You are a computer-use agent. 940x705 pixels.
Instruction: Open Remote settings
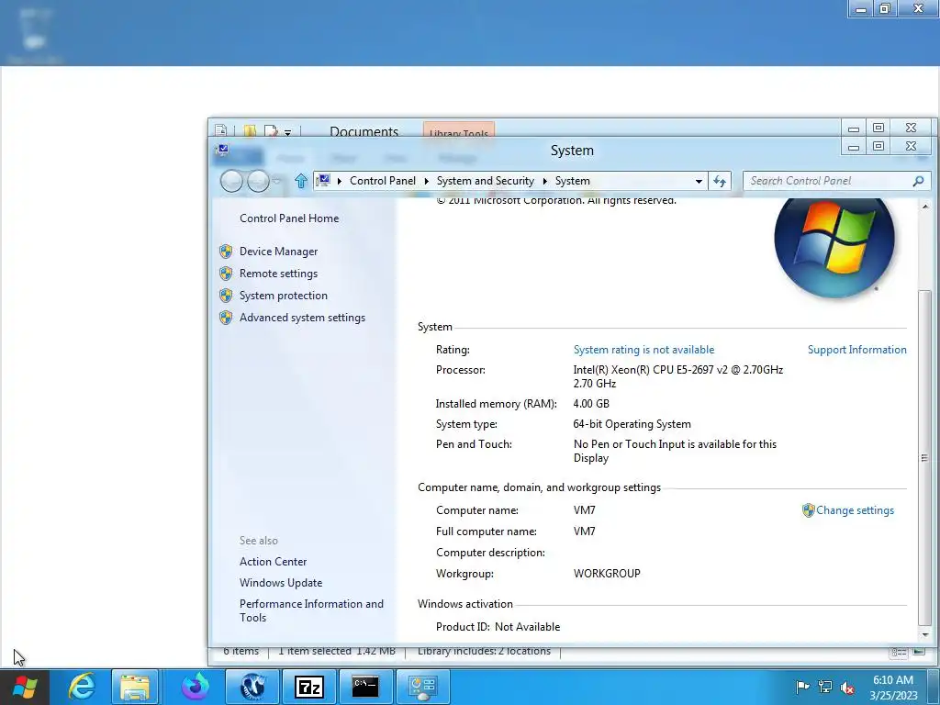(279, 274)
